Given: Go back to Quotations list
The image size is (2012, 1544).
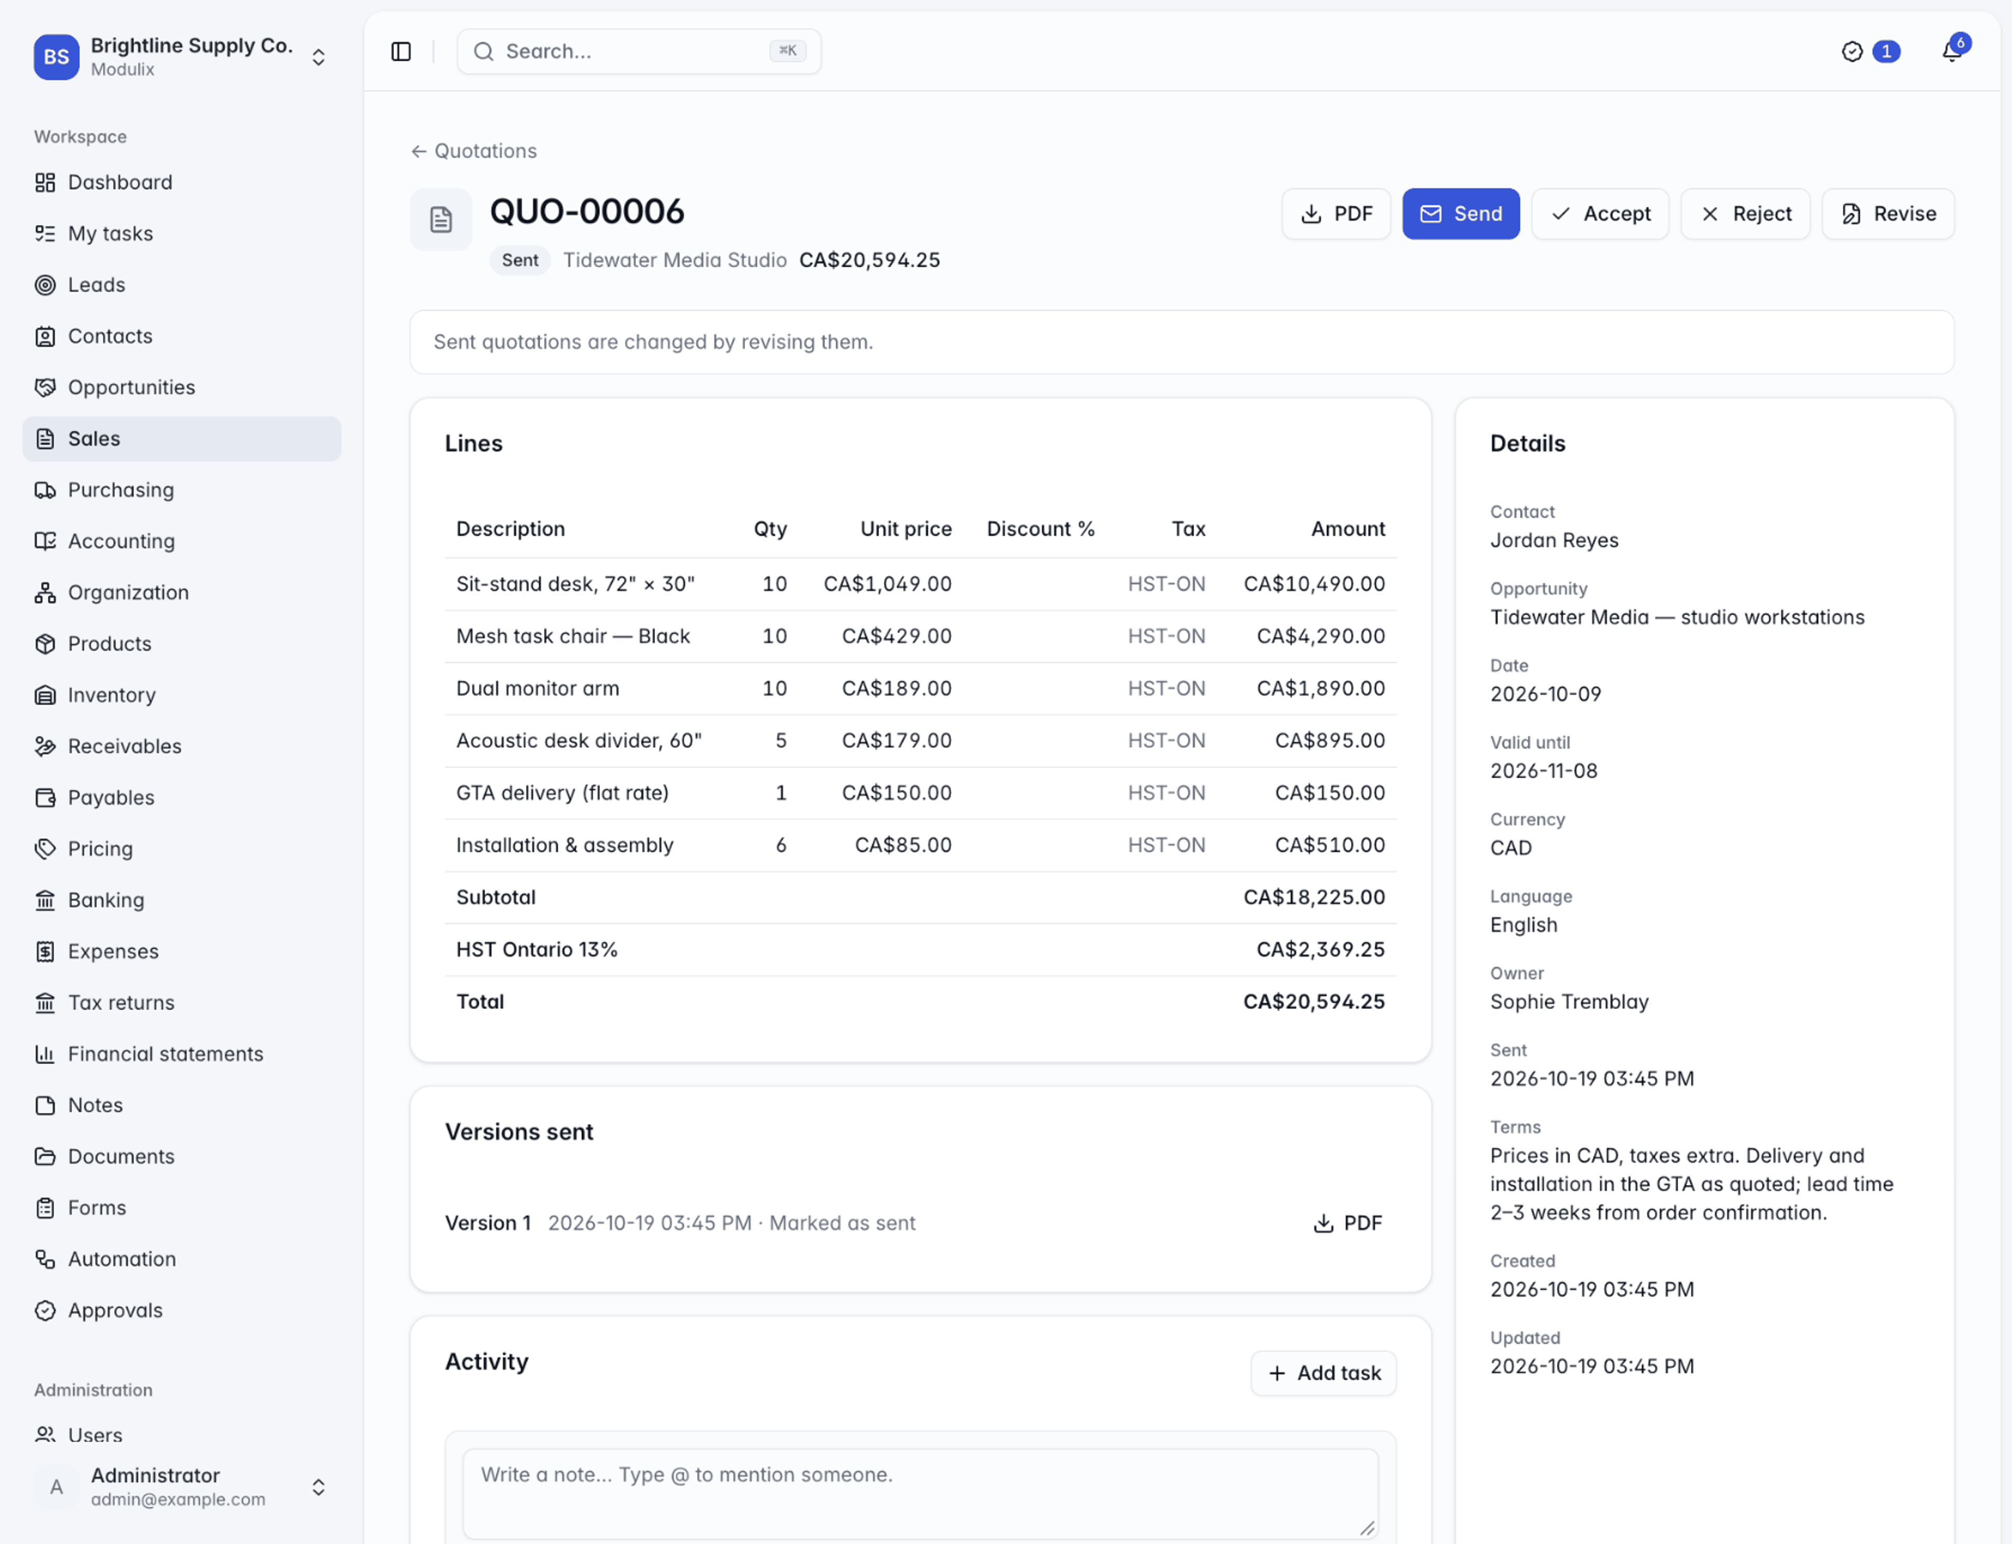Looking at the screenshot, I should (473, 151).
